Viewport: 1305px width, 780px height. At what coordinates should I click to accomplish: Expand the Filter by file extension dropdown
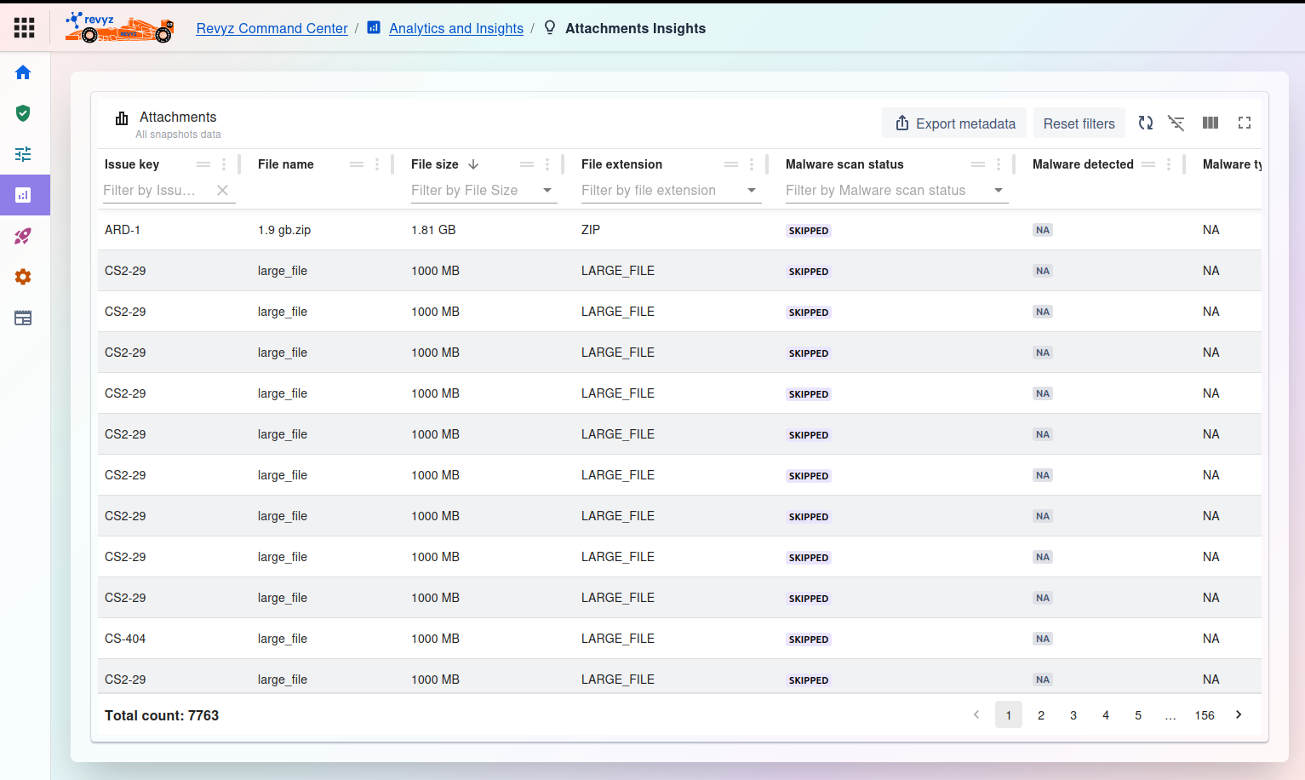pos(752,191)
